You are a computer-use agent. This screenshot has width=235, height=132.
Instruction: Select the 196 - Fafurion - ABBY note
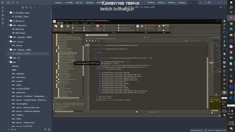coord(28,54)
